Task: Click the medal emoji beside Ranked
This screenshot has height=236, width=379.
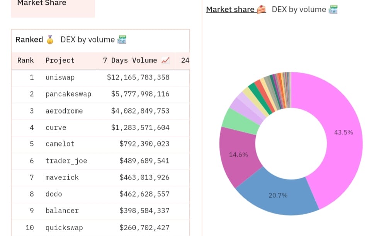Action: 50,40
